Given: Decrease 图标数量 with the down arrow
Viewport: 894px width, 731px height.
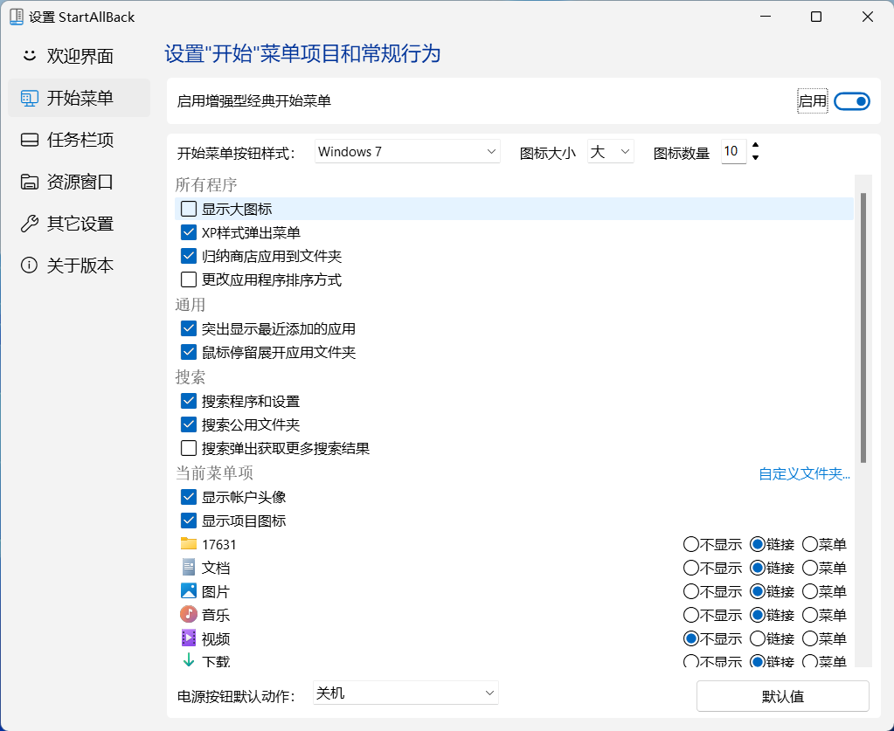Looking at the screenshot, I should [x=755, y=157].
